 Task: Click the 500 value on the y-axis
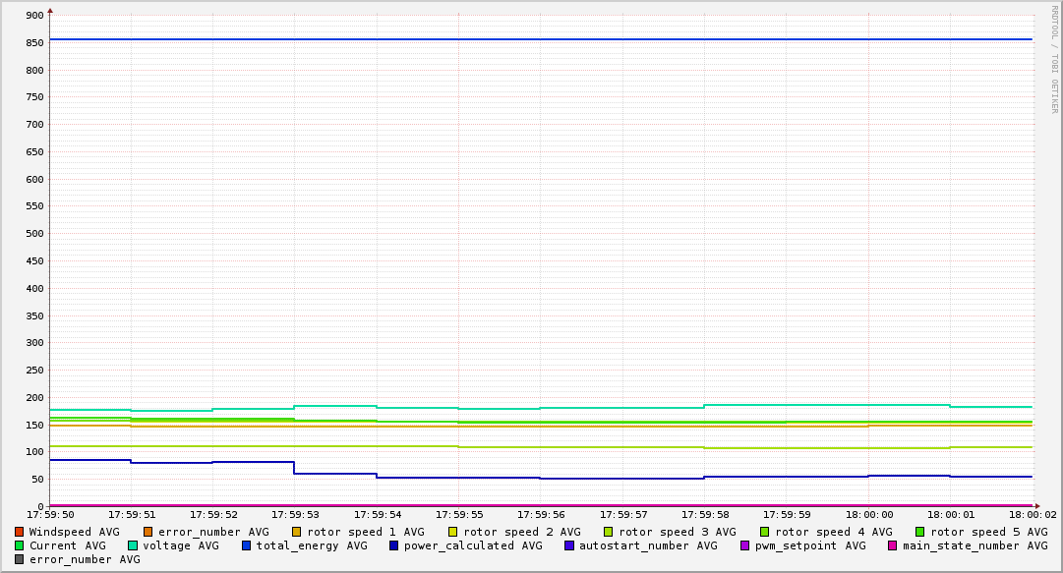coord(35,234)
